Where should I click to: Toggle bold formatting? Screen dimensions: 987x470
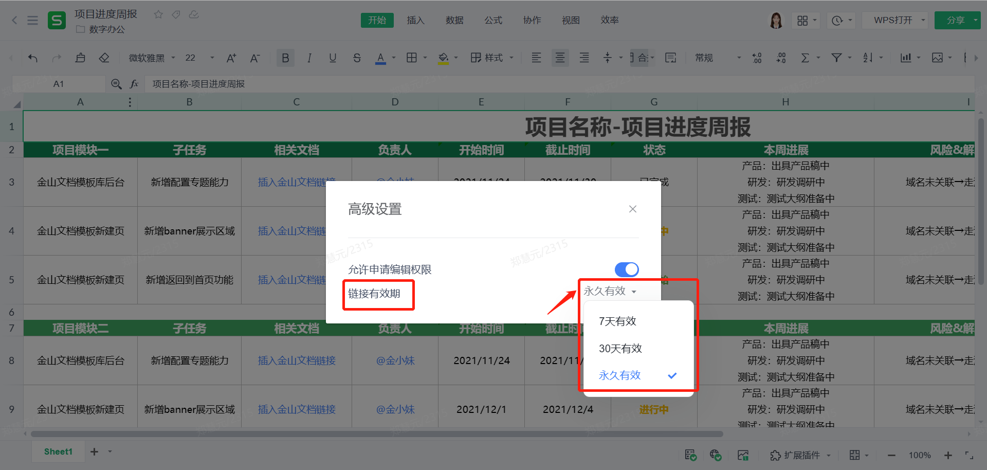[285, 58]
